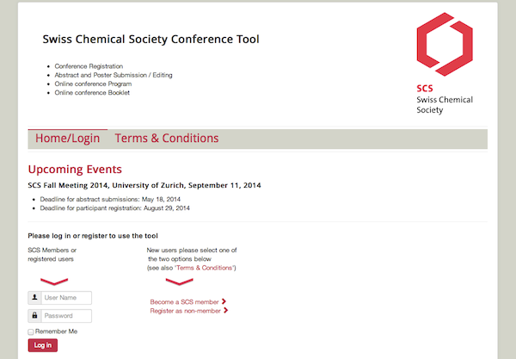Toggle the Remember Me checkbox
516x359 pixels.
click(31, 331)
